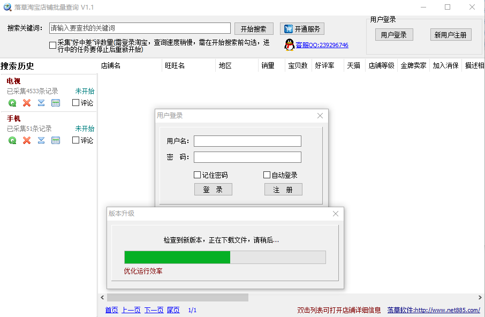Click the QQ penguin icon

(289, 45)
